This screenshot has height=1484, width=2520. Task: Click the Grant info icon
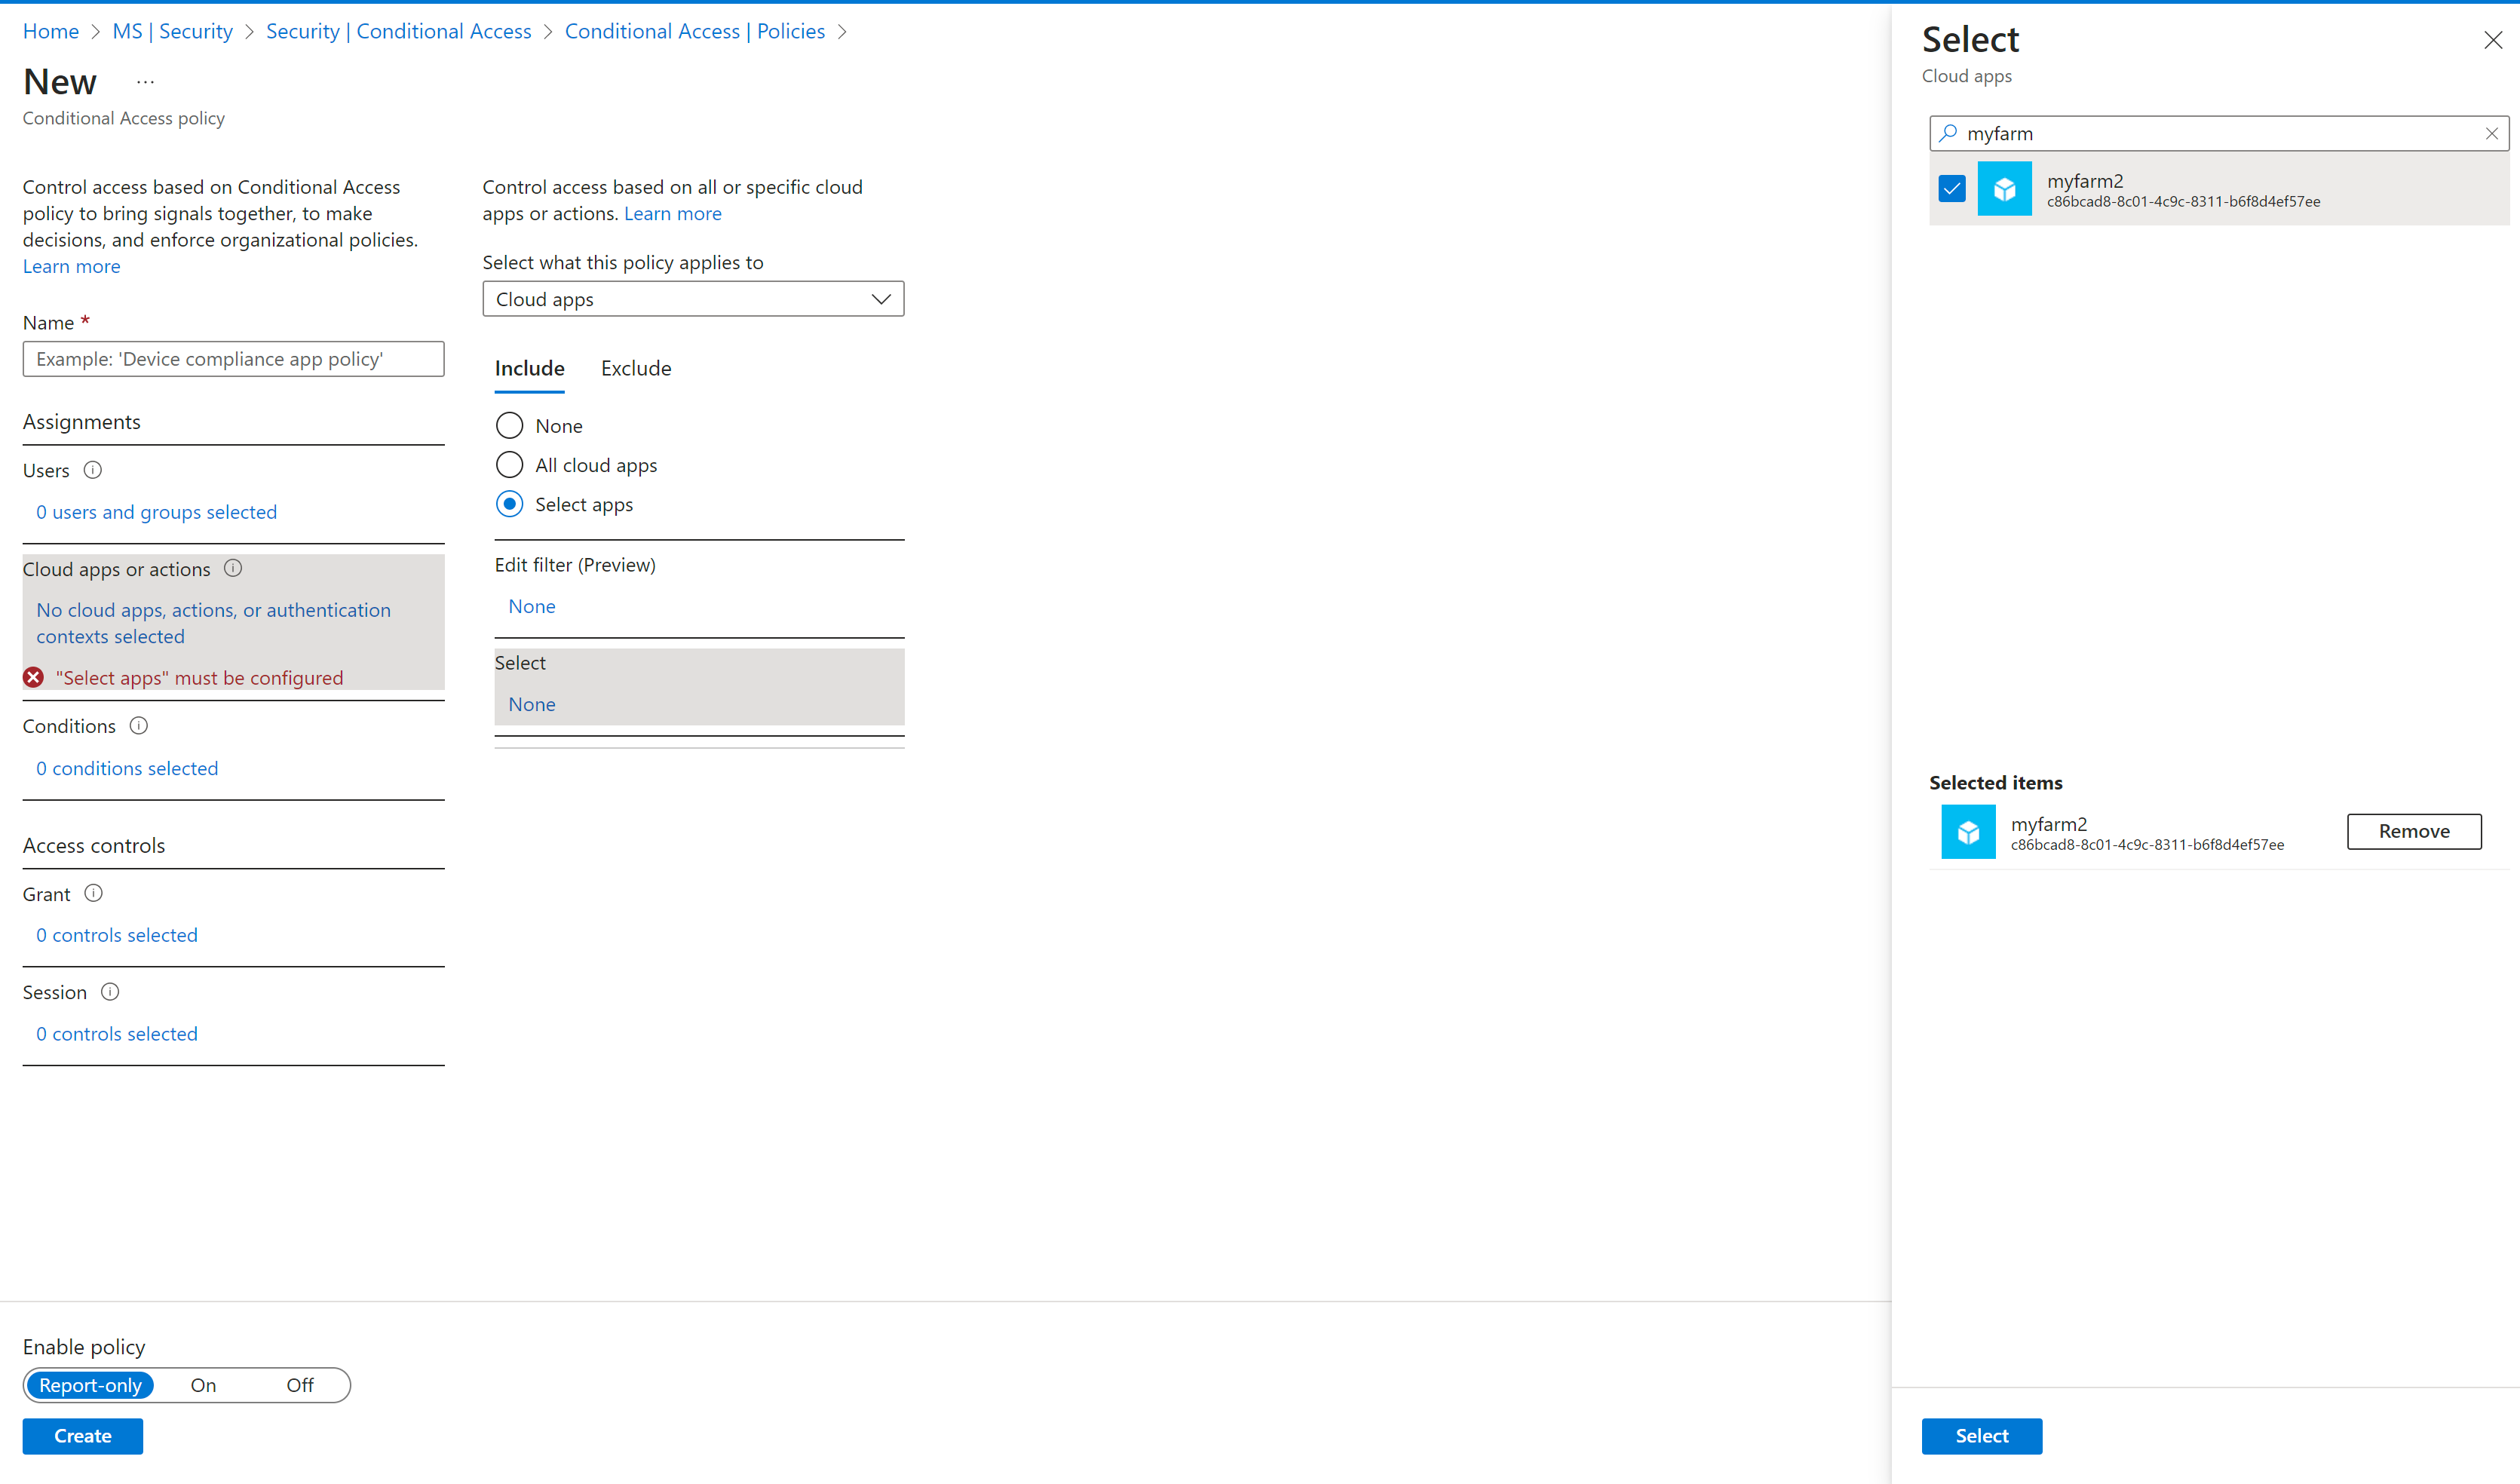pos(93,893)
